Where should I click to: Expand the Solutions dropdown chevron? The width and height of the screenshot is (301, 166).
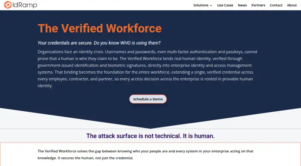point(211,5)
